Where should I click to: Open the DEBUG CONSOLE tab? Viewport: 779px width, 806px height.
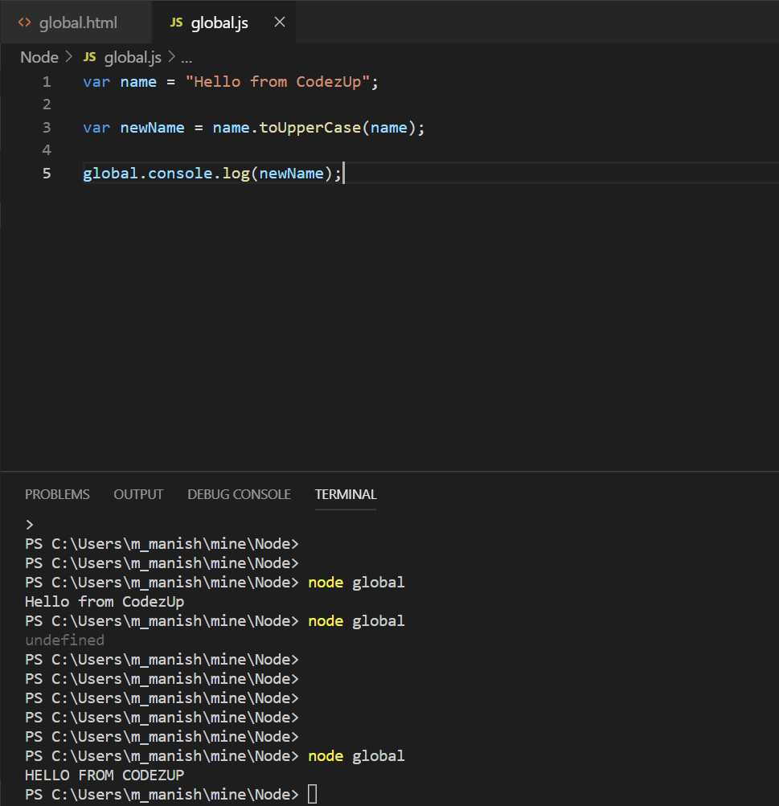point(239,494)
